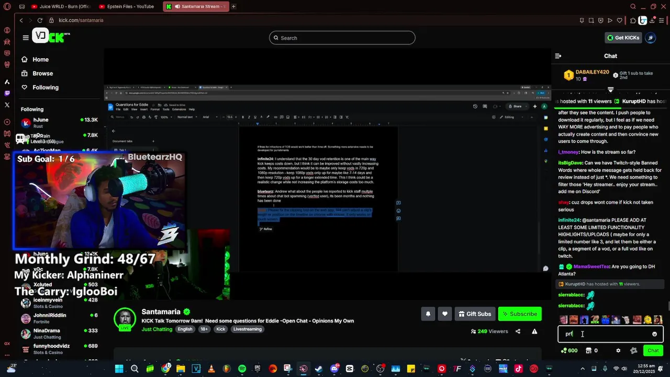Open browser easy setup sliders icon
This screenshot has height=377, width=670.
661,20
